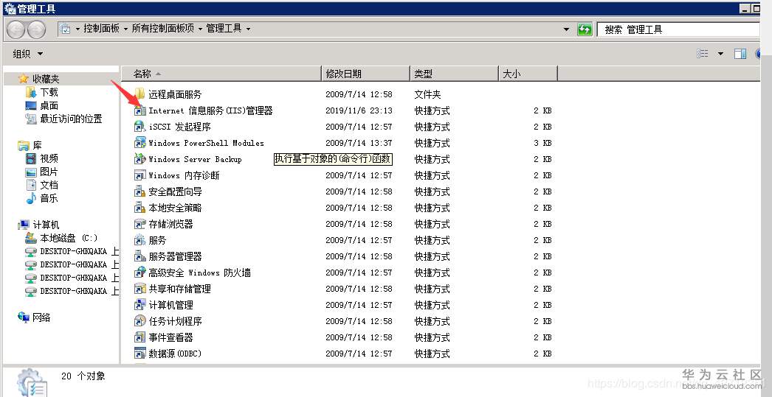Select 收藏夹 in the navigation pane

(46, 79)
